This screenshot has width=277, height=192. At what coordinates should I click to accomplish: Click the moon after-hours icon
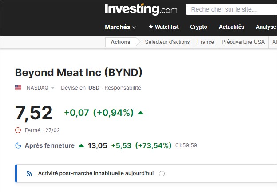[18, 145]
